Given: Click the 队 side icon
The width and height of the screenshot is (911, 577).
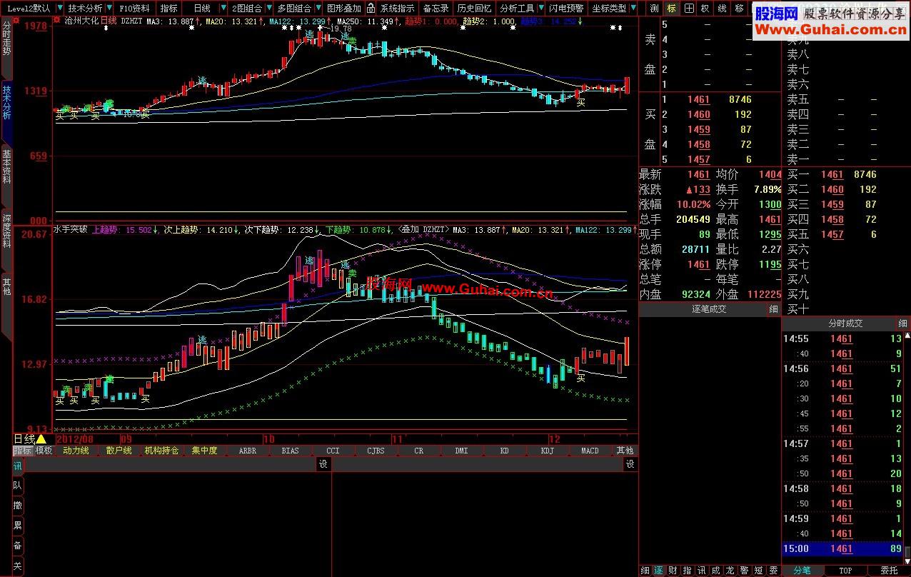Looking at the screenshot, I should [18, 486].
